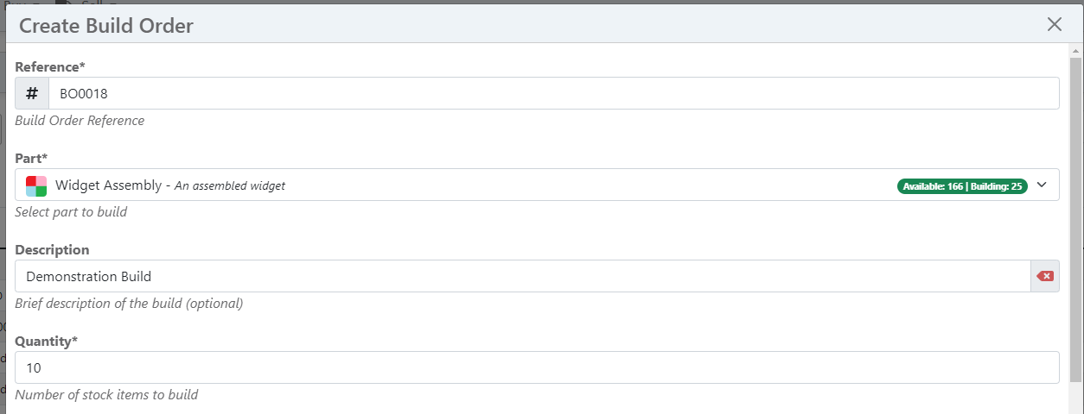Image resolution: width=1084 pixels, height=414 pixels.
Task: Click the Part* field label
Action: (x=31, y=158)
